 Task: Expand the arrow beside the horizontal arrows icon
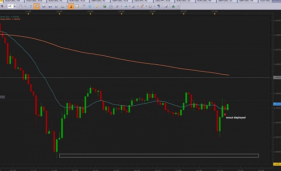coord(130,6)
